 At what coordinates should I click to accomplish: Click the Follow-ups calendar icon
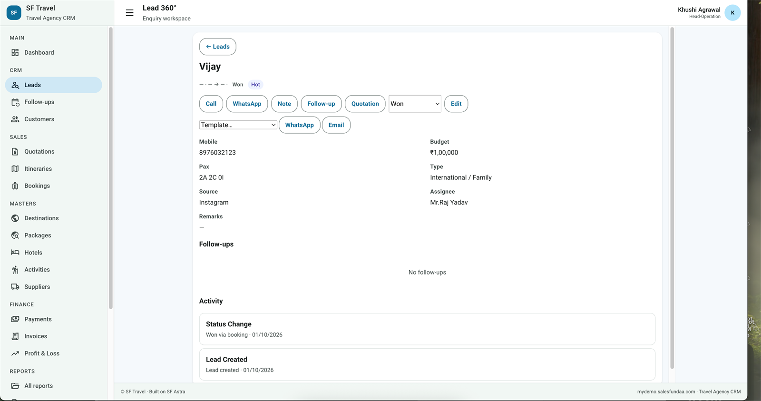(15, 102)
